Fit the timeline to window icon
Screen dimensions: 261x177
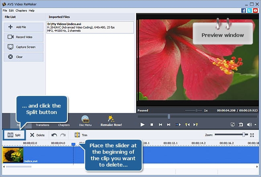point(252,135)
